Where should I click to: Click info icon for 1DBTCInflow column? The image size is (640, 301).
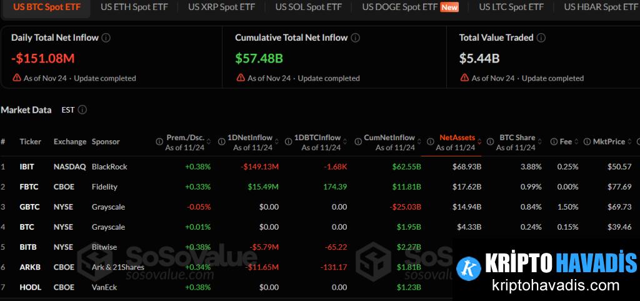tap(289, 141)
